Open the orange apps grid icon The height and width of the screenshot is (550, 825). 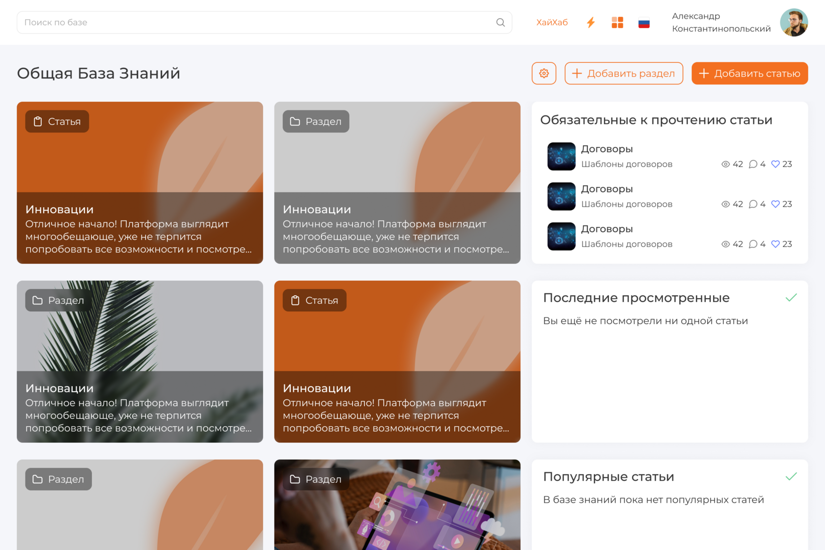(x=617, y=23)
